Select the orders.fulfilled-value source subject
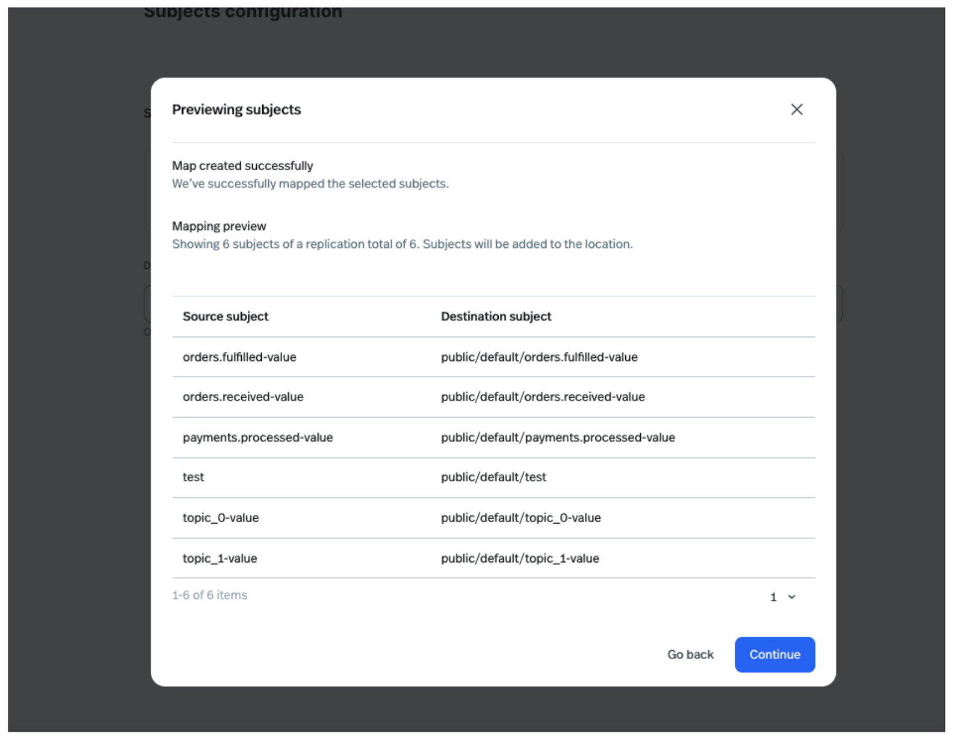 point(239,357)
